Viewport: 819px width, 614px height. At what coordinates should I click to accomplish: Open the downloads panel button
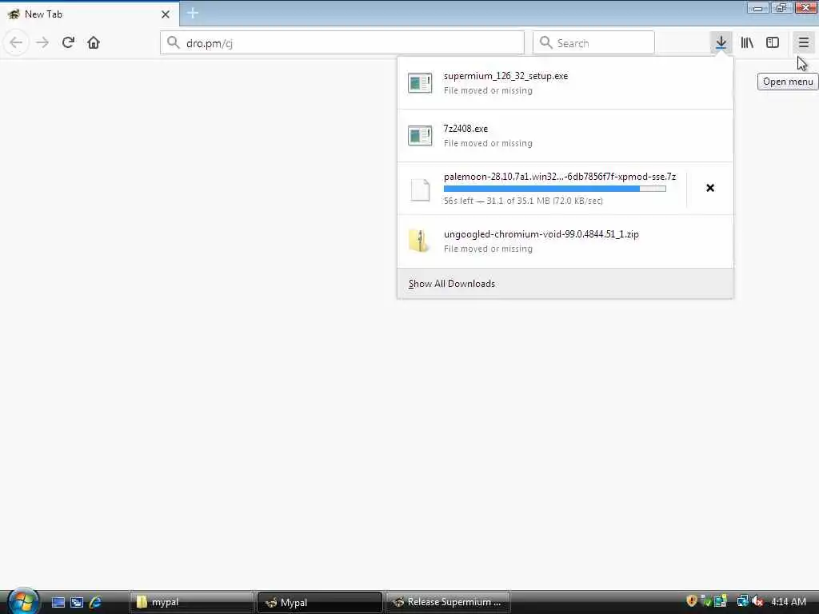[721, 43]
